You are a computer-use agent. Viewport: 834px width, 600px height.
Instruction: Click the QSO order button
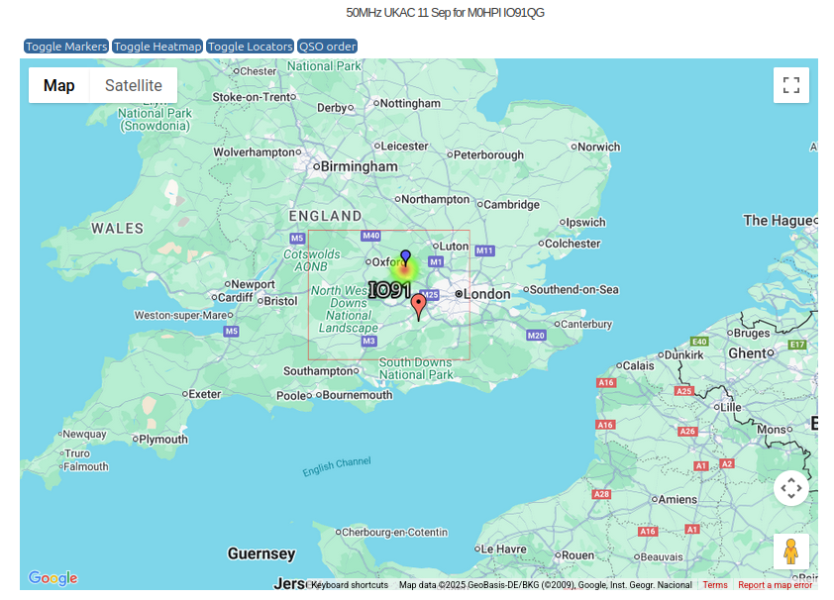(x=327, y=47)
